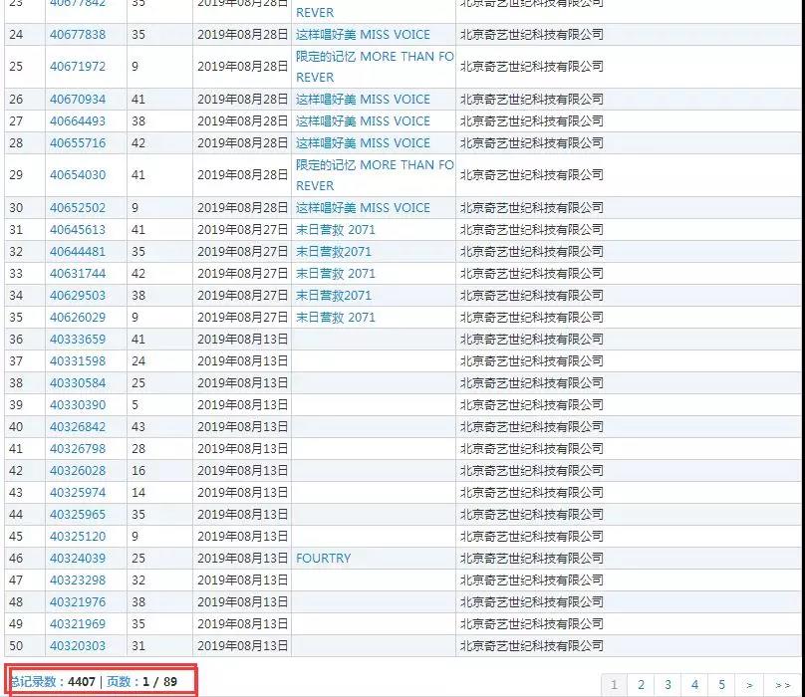Go to next results page arrow
Image resolution: width=805 pixels, height=697 pixels.
point(749,685)
